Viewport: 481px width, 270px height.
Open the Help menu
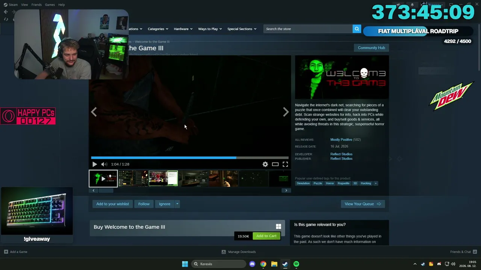pyautogui.click(x=62, y=4)
